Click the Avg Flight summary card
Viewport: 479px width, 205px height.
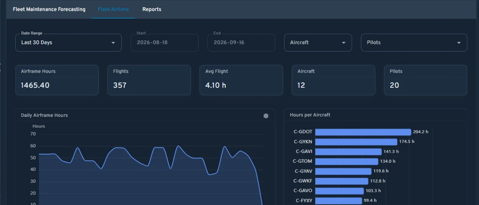pyautogui.click(x=241, y=80)
